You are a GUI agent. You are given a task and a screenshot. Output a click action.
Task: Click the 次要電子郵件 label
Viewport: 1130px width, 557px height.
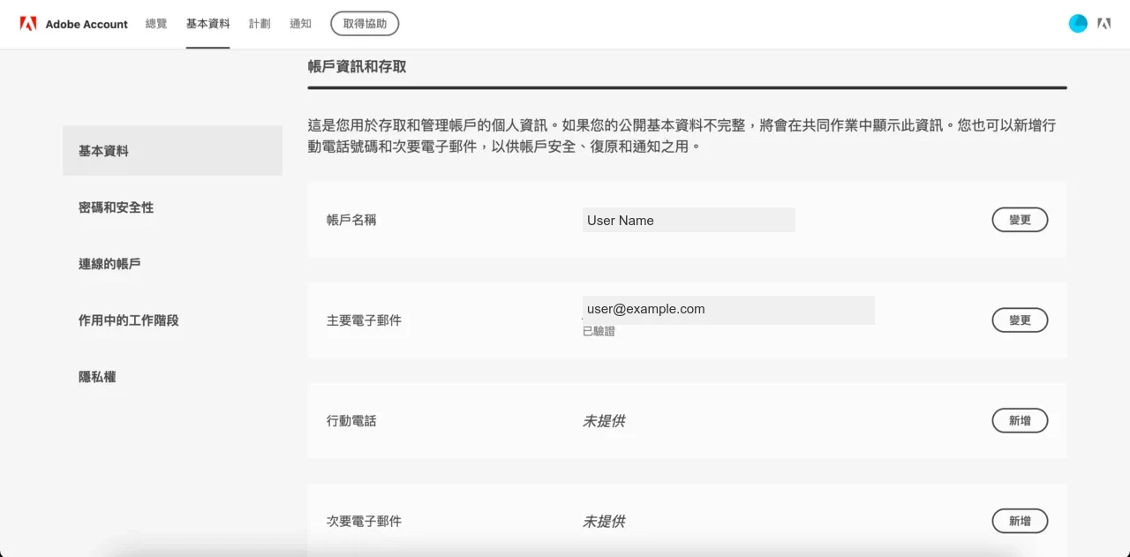tap(364, 522)
